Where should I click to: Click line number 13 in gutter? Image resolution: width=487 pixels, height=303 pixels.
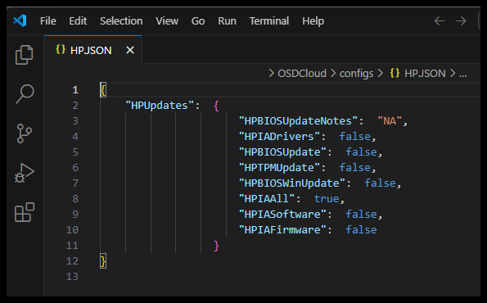point(72,276)
